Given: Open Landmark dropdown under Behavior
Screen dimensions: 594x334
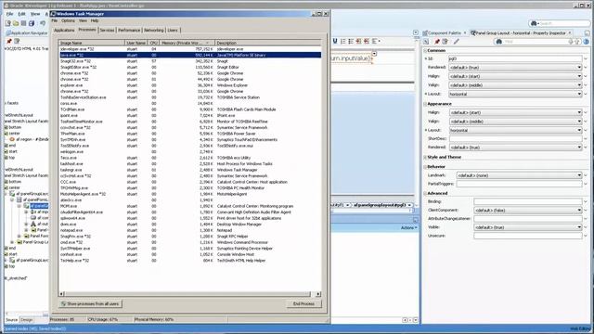Looking at the screenshot, I should click(x=519, y=175).
